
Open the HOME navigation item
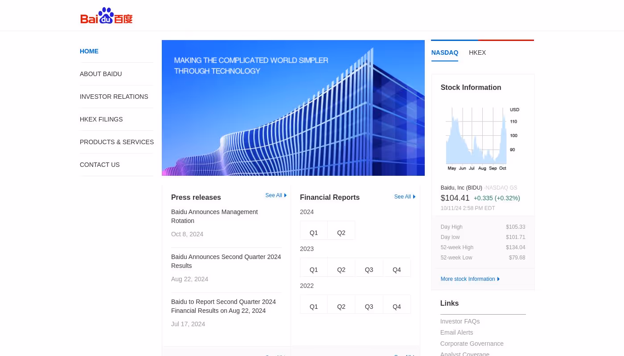(89, 51)
